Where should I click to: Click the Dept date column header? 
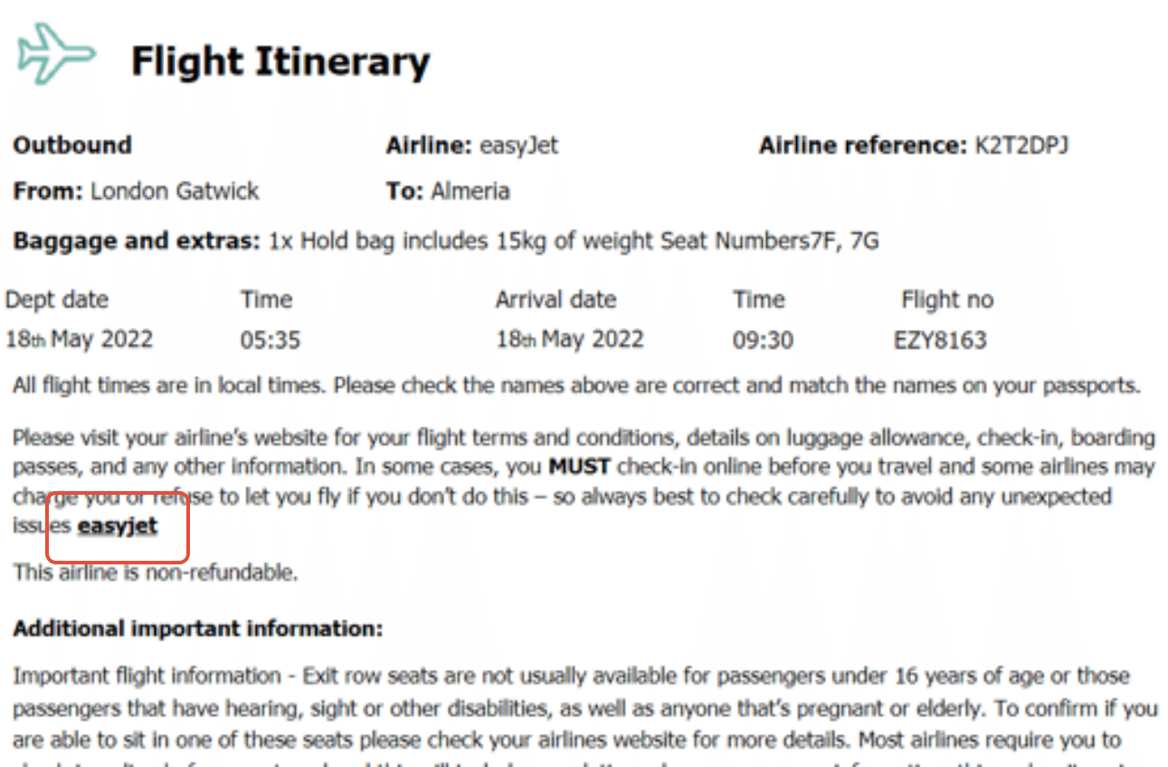(56, 300)
